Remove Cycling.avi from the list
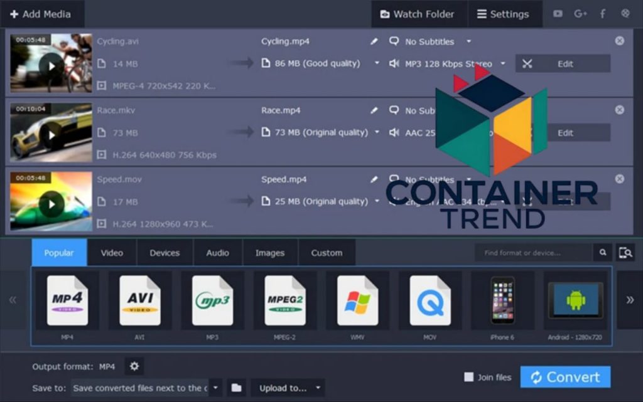Image resolution: width=643 pixels, height=402 pixels. (620, 41)
